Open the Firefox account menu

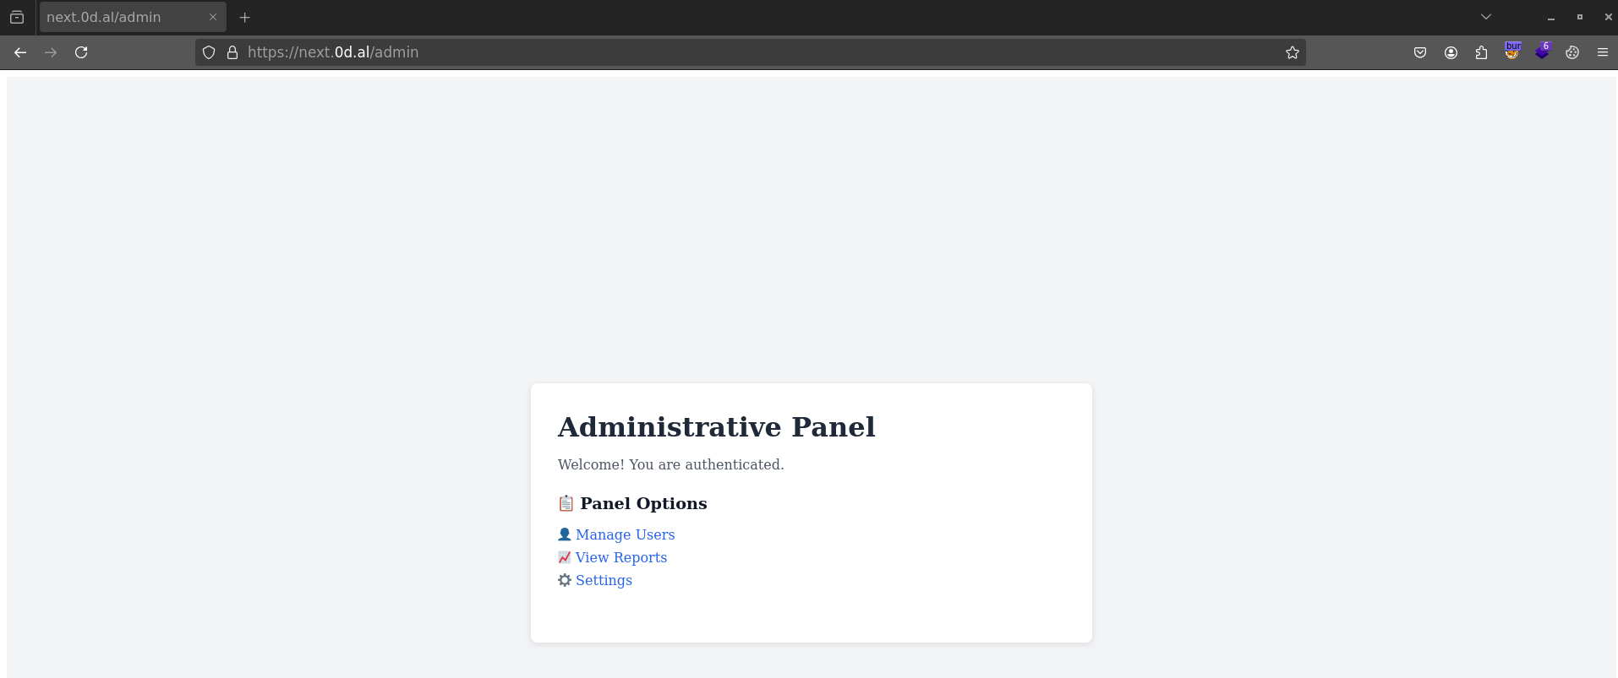(1451, 52)
